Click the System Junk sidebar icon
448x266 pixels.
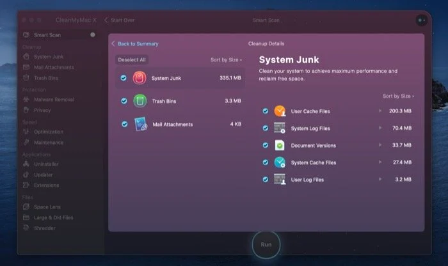26,56
